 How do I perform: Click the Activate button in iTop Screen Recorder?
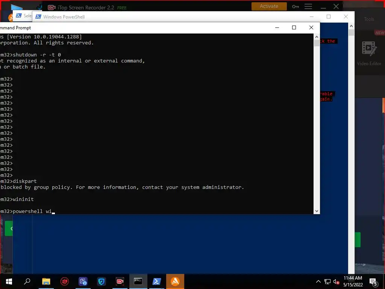[269, 6]
